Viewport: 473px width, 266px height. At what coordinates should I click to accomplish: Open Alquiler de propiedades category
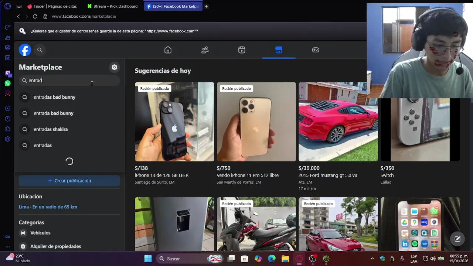tap(69, 246)
